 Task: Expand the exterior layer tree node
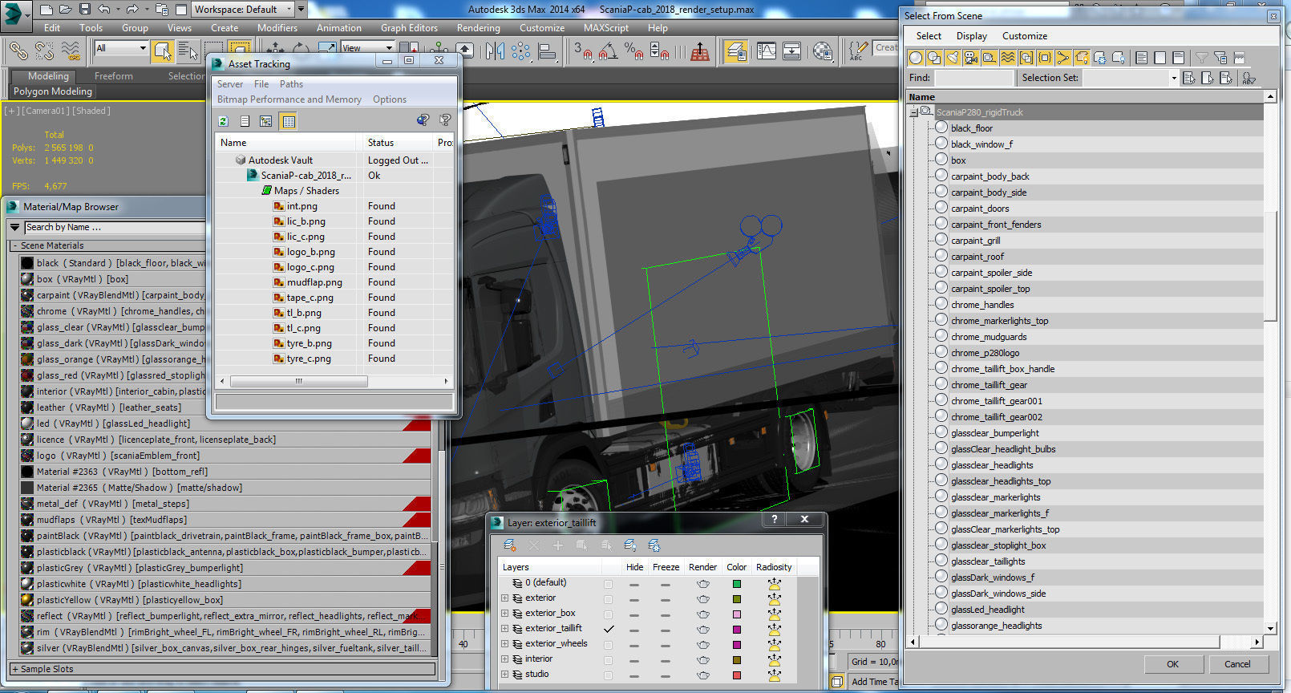(x=505, y=598)
